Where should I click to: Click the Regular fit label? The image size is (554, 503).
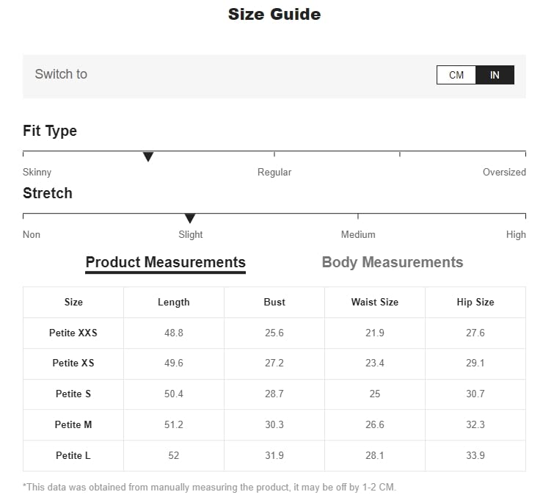[x=274, y=172]
